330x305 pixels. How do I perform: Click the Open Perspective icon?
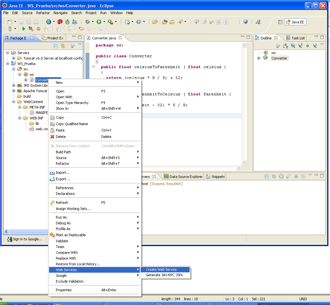tap(280, 22)
